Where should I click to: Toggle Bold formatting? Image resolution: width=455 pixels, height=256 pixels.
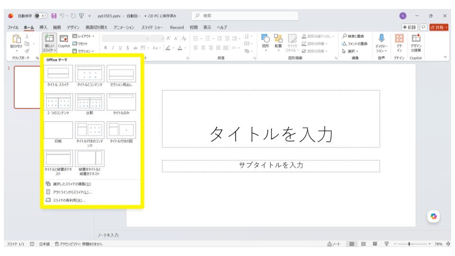pos(105,48)
